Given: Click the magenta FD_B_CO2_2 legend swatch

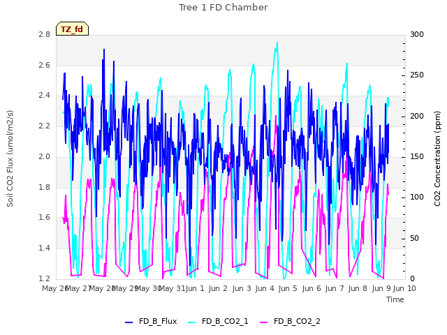Looking at the screenshot, I should click(264, 322).
